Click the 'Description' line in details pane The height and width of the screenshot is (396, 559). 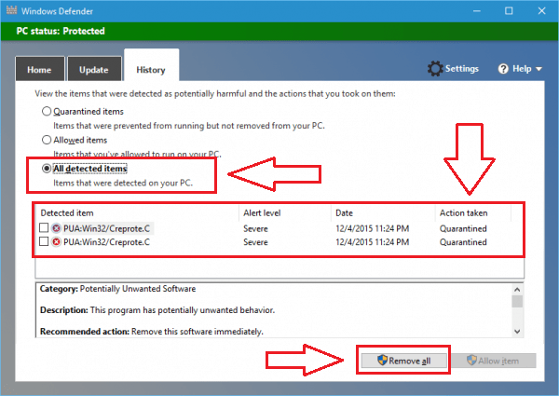pos(157,310)
